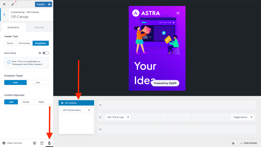Open publish settings gear icon
The image size is (261, 147).
click(x=49, y=4)
